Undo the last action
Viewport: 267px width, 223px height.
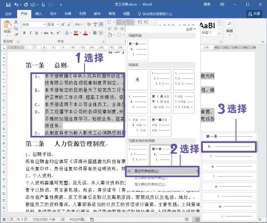tap(16, 5)
